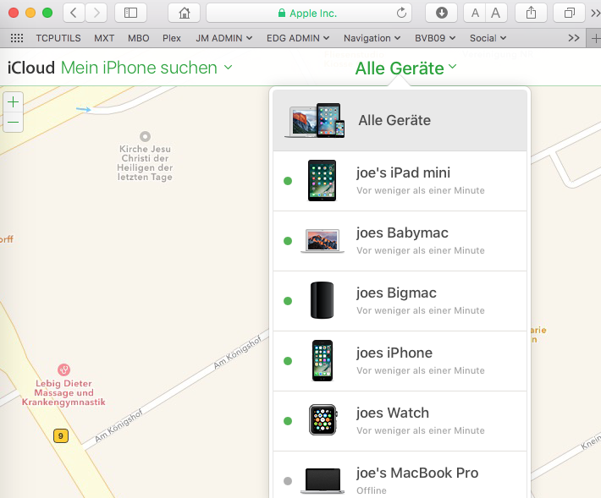
Task: Click the Kirche Jesu Christi map marker
Action: 145,136
